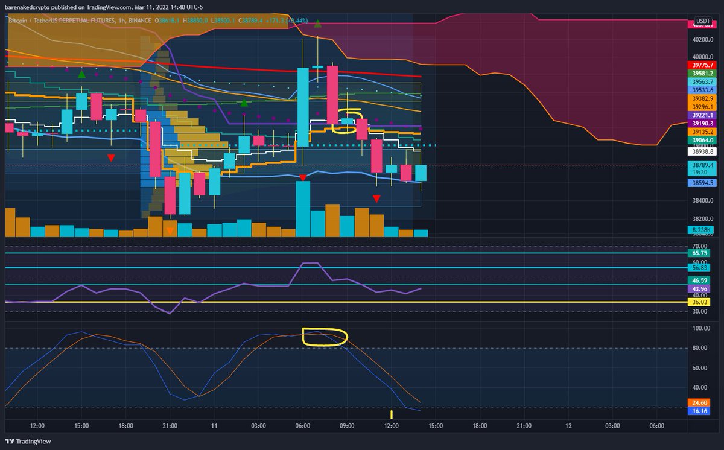724x450 pixels.
Task: Click the 60.00 stochastic axis tick
Action: pyautogui.click(x=700, y=368)
